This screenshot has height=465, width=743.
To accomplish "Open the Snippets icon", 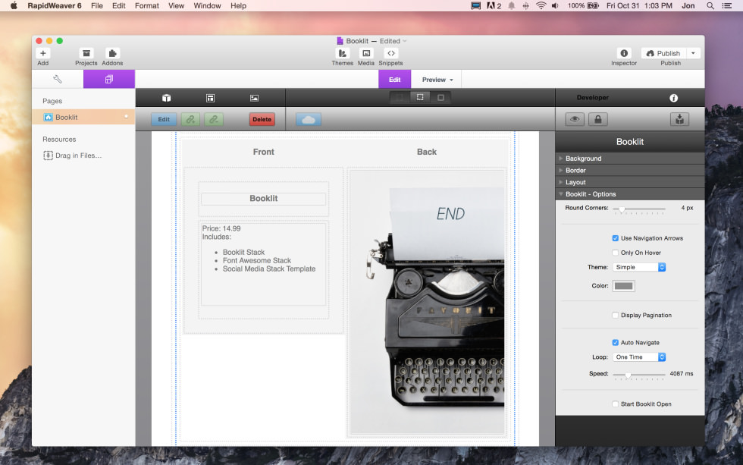I will (391, 53).
